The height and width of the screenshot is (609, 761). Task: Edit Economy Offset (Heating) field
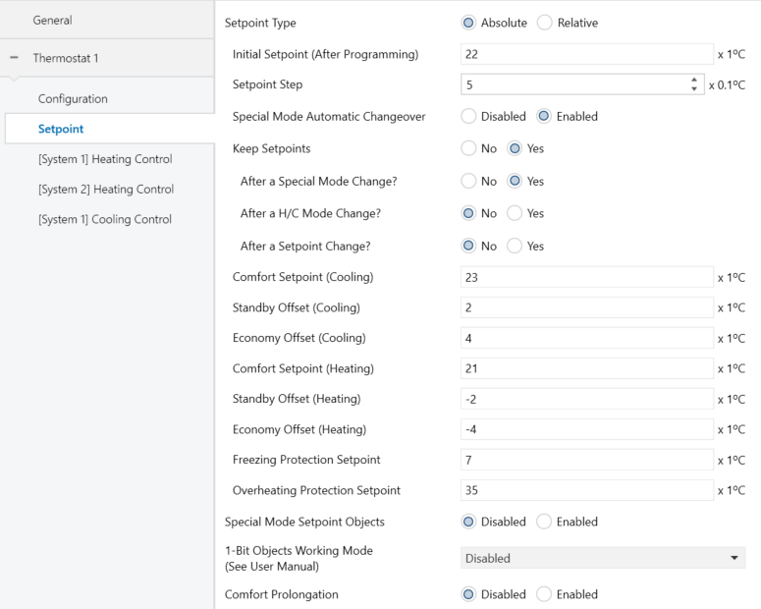pyautogui.click(x=587, y=429)
